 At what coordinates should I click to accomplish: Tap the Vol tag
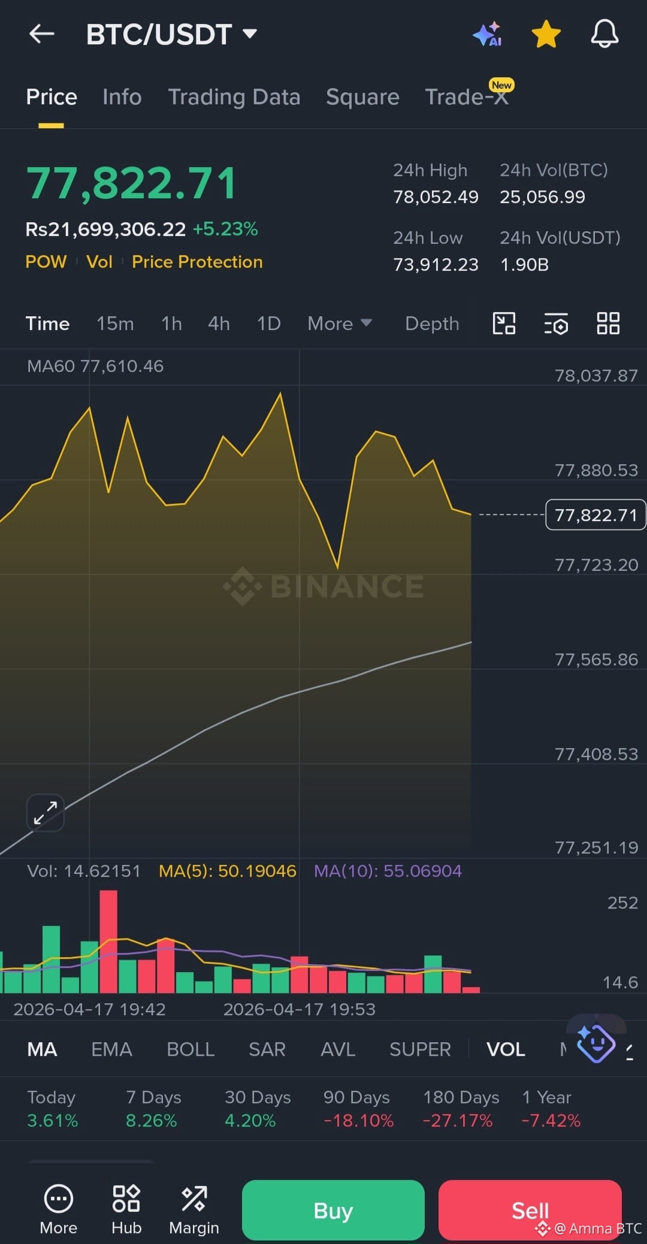[99, 262]
